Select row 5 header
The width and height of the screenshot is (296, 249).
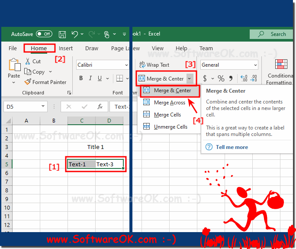6,165
